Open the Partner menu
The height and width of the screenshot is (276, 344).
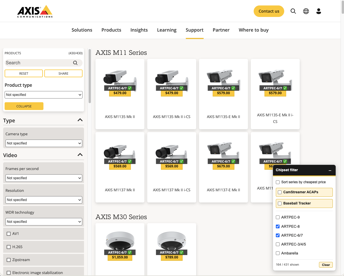click(x=221, y=30)
